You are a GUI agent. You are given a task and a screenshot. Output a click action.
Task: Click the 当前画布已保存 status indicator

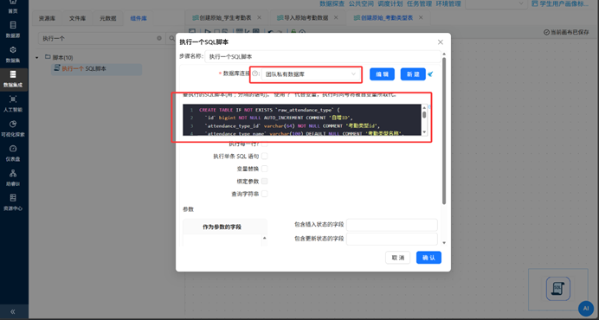[566, 33]
